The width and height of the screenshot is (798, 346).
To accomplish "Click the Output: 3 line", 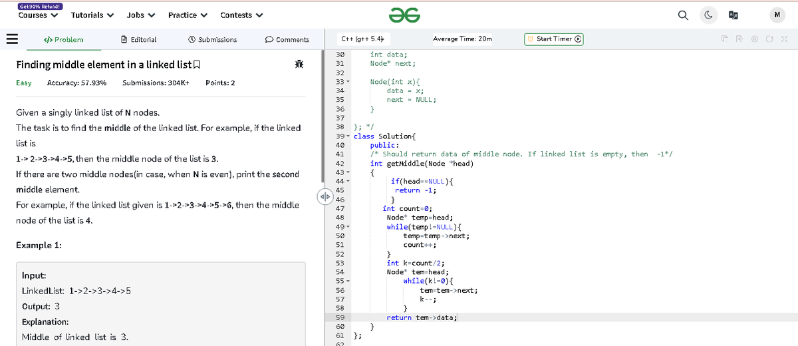I will [41, 306].
